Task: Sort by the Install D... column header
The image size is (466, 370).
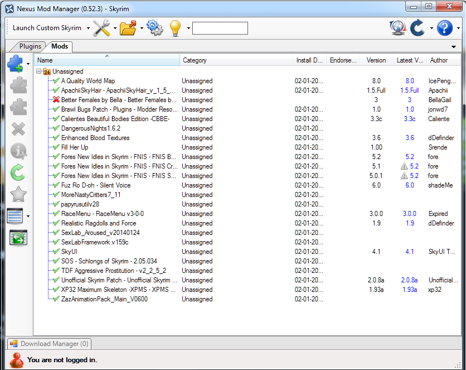Action: (x=310, y=60)
